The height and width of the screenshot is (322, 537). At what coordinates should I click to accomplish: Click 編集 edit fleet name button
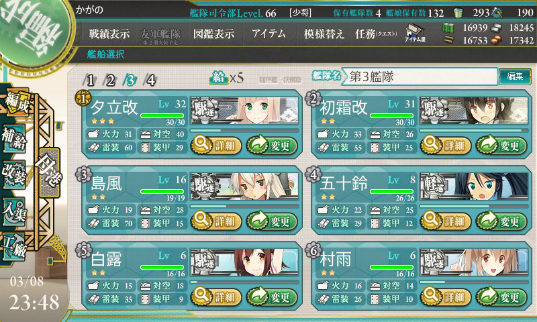coord(515,76)
